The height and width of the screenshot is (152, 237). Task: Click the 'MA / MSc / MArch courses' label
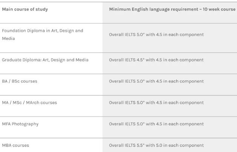pyautogui.click(x=29, y=103)
